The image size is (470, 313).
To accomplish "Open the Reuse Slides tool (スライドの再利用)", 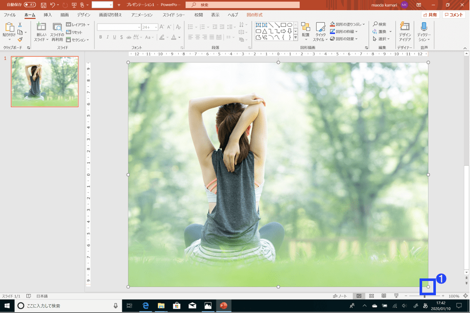I will (x=57, y=32).
